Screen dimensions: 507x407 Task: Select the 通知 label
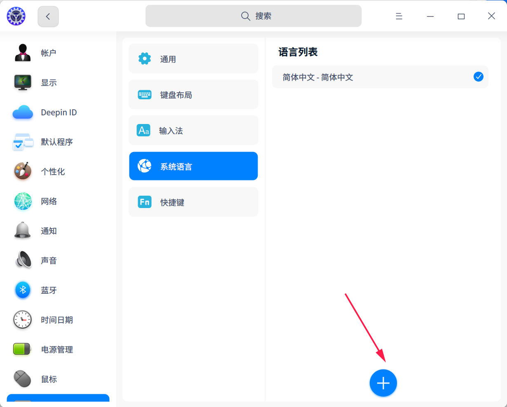click(x=49, y=231)
